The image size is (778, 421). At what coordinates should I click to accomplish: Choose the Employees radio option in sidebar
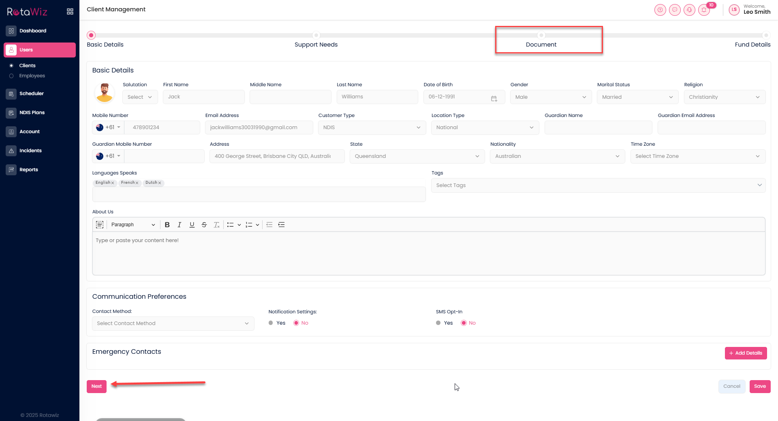(x=11, y=76)
